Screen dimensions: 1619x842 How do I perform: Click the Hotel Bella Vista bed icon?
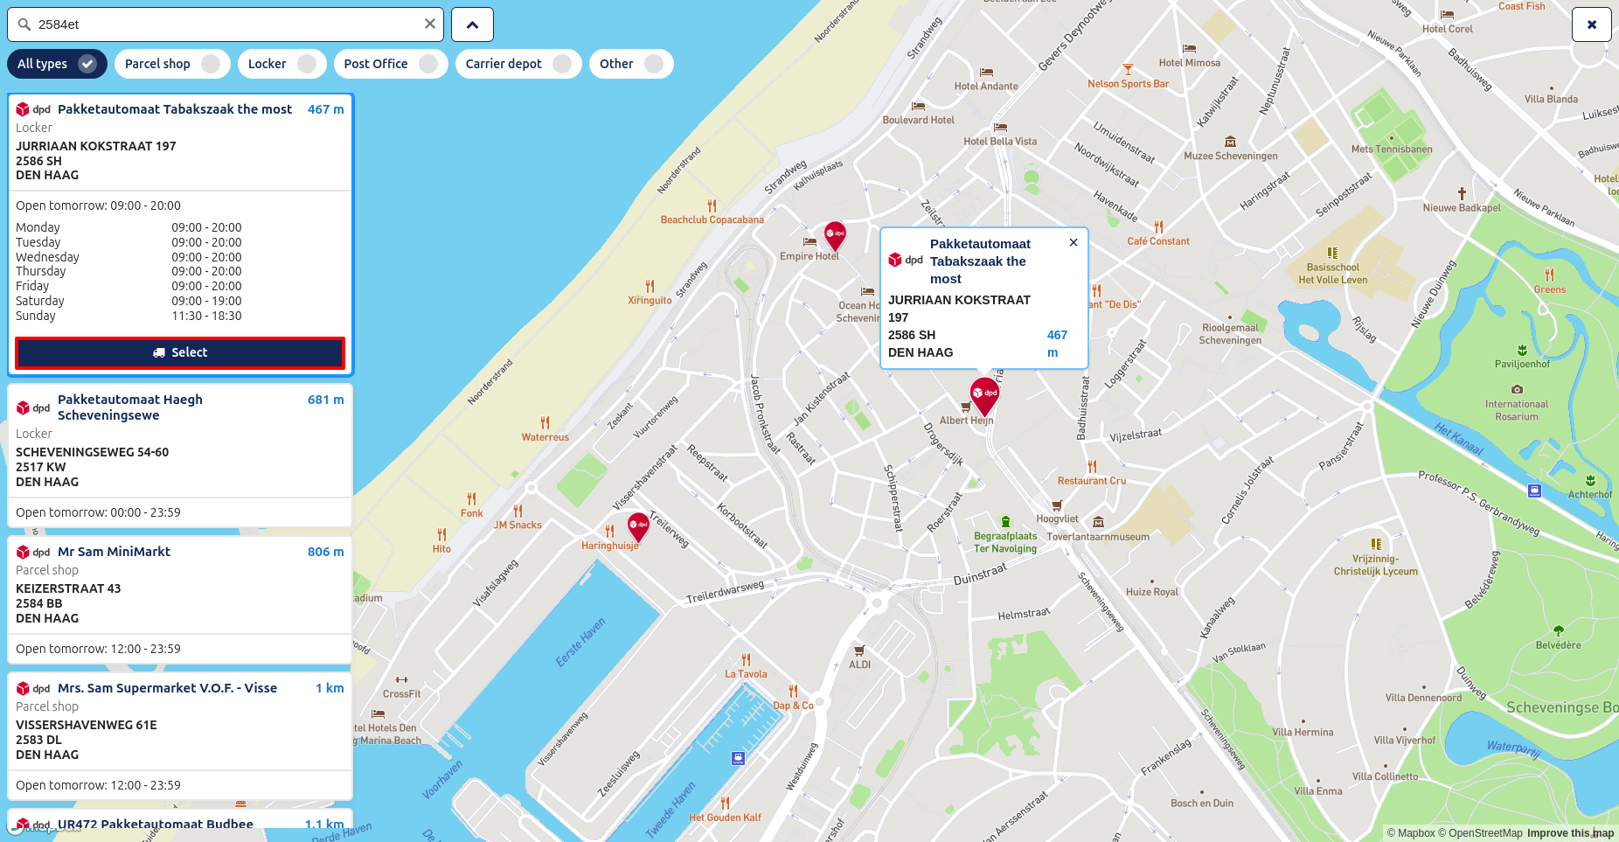pyautogui.click(x=1000, y=128)
